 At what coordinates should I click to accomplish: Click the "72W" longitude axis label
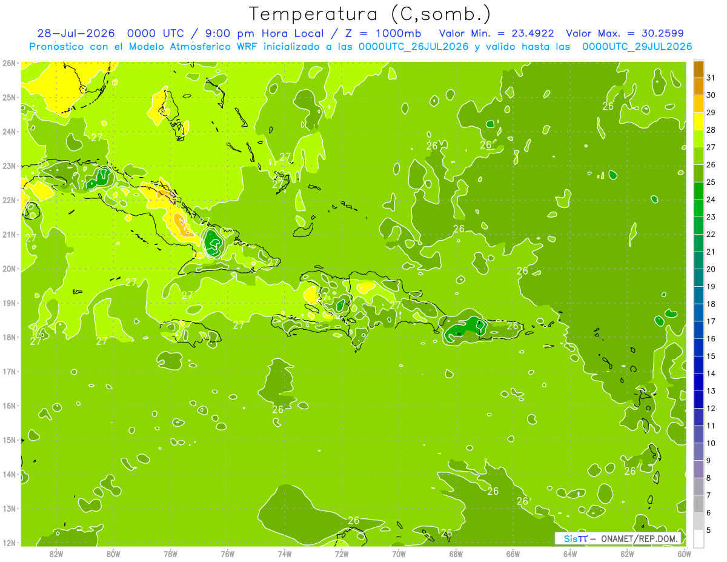342,554
